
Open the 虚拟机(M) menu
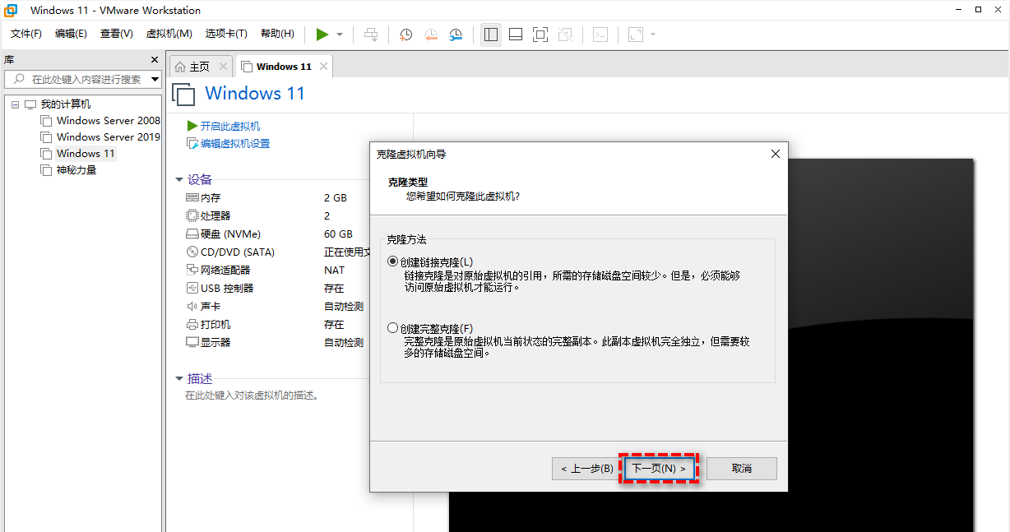point(169,34)
